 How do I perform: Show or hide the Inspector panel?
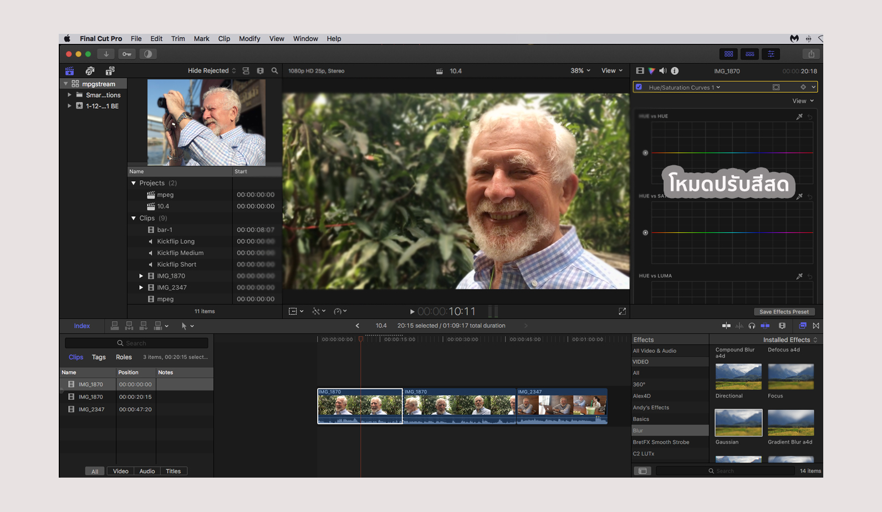click(771, 54)
